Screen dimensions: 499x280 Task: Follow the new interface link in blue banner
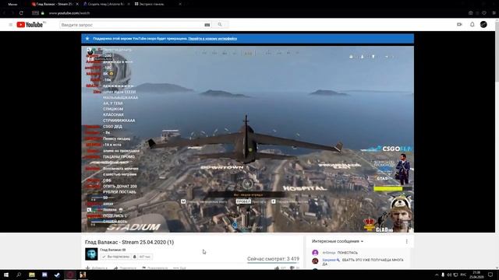coord(212,38)
